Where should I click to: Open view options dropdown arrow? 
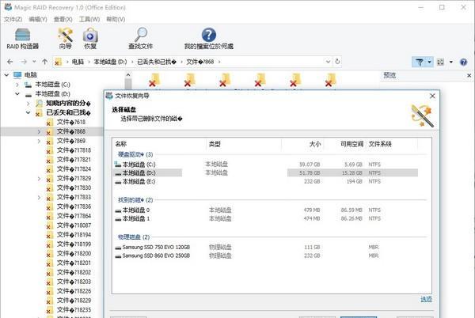451,62
